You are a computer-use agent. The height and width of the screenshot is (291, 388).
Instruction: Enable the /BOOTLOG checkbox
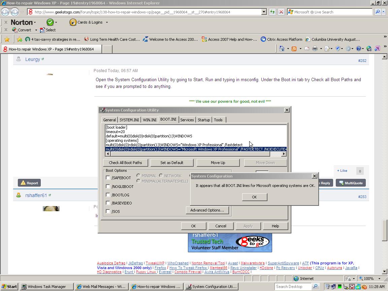[x=108, y=195]
